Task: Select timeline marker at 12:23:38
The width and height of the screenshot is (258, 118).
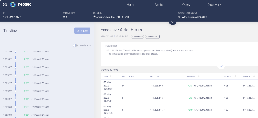Action: tap(15, 115)
